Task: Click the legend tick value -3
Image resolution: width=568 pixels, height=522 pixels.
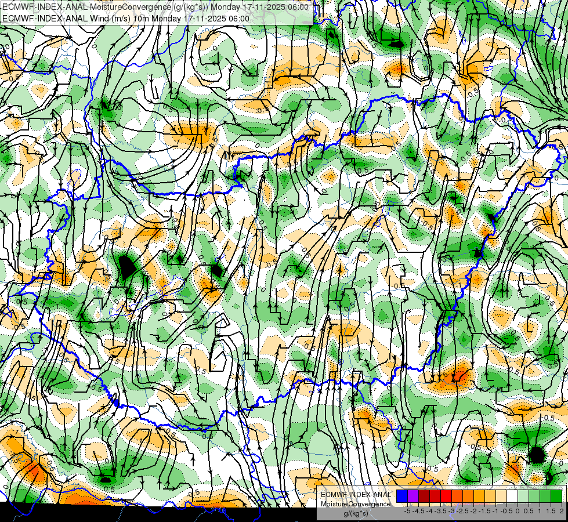Action: point(452,511)
